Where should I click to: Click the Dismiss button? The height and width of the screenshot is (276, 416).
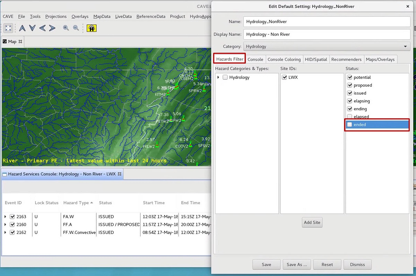pyautogui.click(x=357, y=265)
